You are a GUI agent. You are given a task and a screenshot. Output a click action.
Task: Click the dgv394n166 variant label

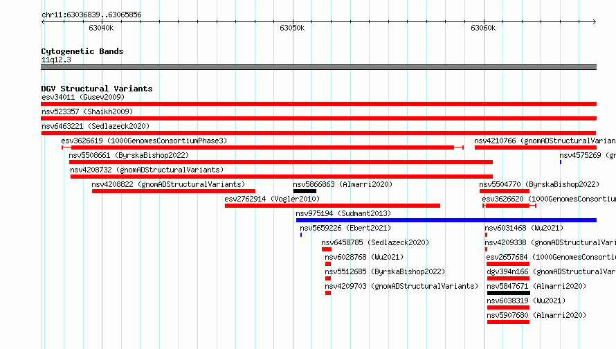click(x=551, y=271)
